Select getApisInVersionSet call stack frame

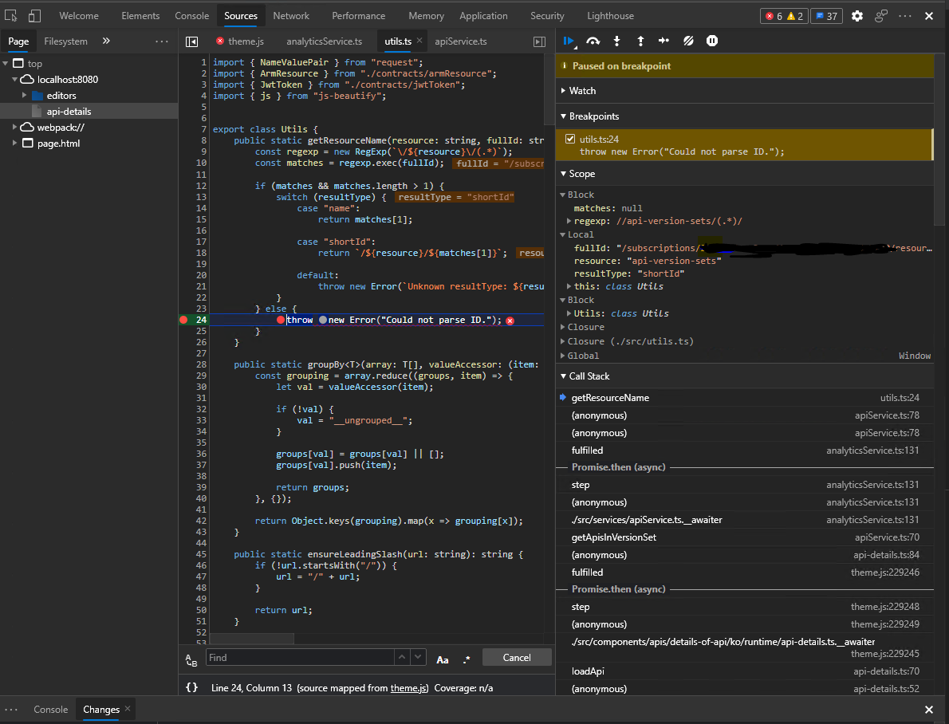pyautogui.click(x=744, y=537)
